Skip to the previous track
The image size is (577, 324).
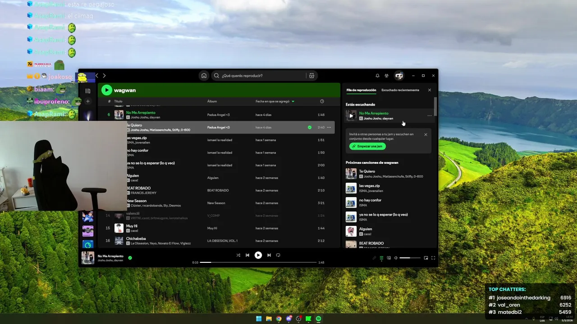pyautogui.click(x=247, y=255)
